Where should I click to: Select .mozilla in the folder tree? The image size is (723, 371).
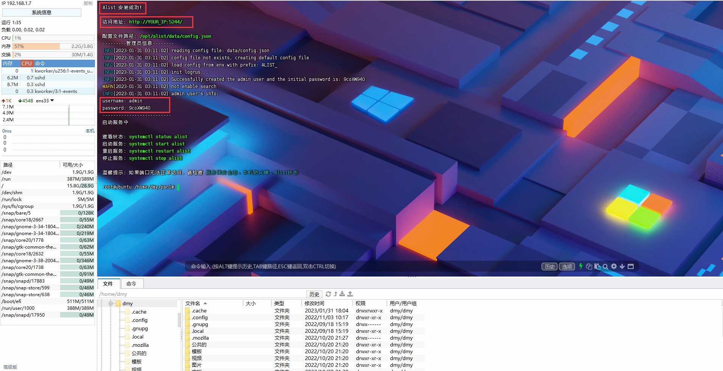tap(140, 345)
